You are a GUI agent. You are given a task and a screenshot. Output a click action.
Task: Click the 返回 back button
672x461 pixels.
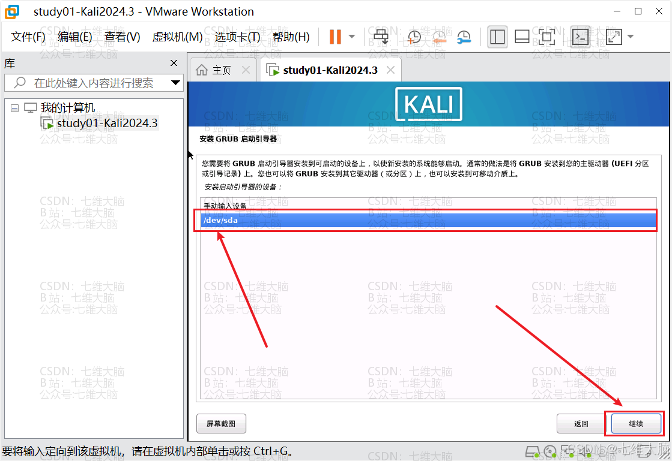(x=581, y=423)
